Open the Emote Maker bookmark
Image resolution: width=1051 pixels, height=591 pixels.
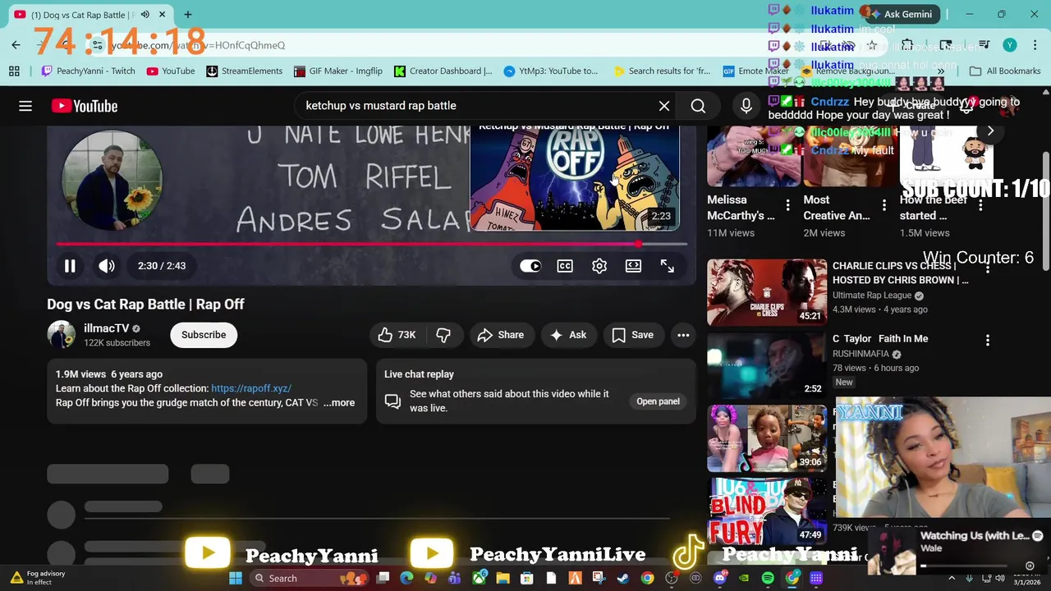click(755, 71)
